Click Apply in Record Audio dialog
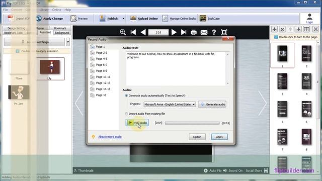The width and height of the screenshot is (322, 181). (219, 137)
